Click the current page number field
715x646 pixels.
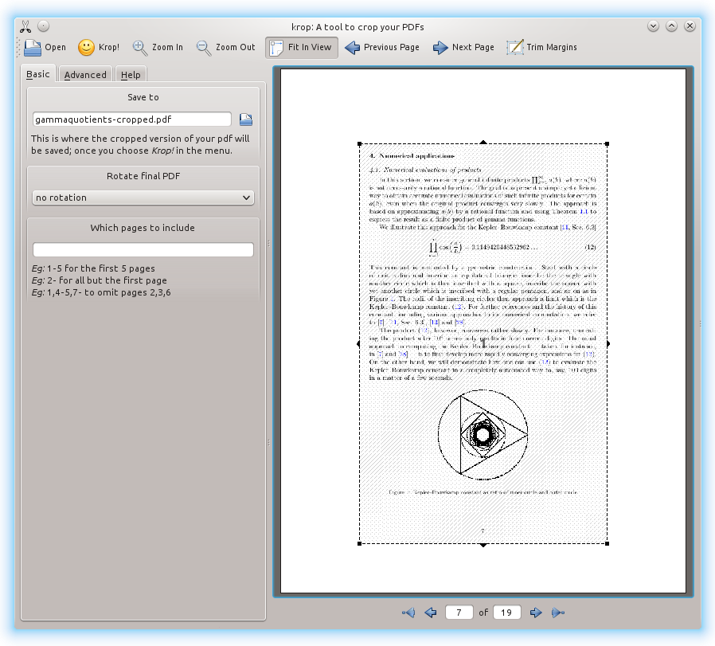[459, 613]
